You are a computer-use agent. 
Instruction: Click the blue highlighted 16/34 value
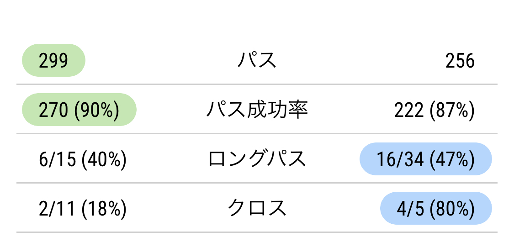click(x=399, y=159)
